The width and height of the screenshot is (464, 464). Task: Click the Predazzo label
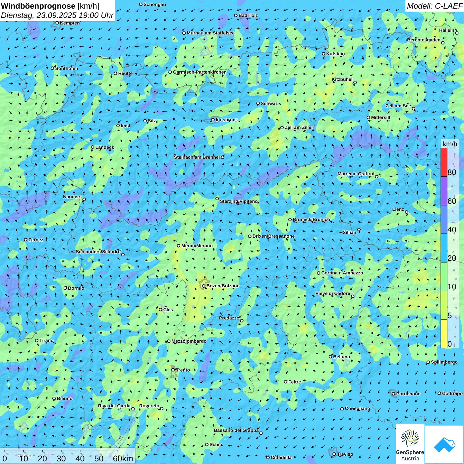click(x=229, y=318)
